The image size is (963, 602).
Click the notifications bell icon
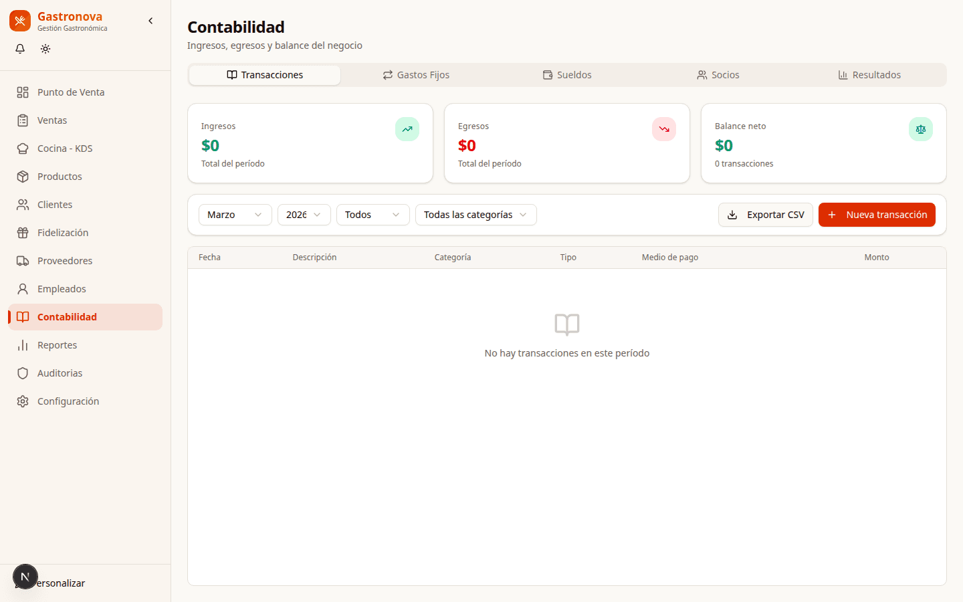(20, 49)
